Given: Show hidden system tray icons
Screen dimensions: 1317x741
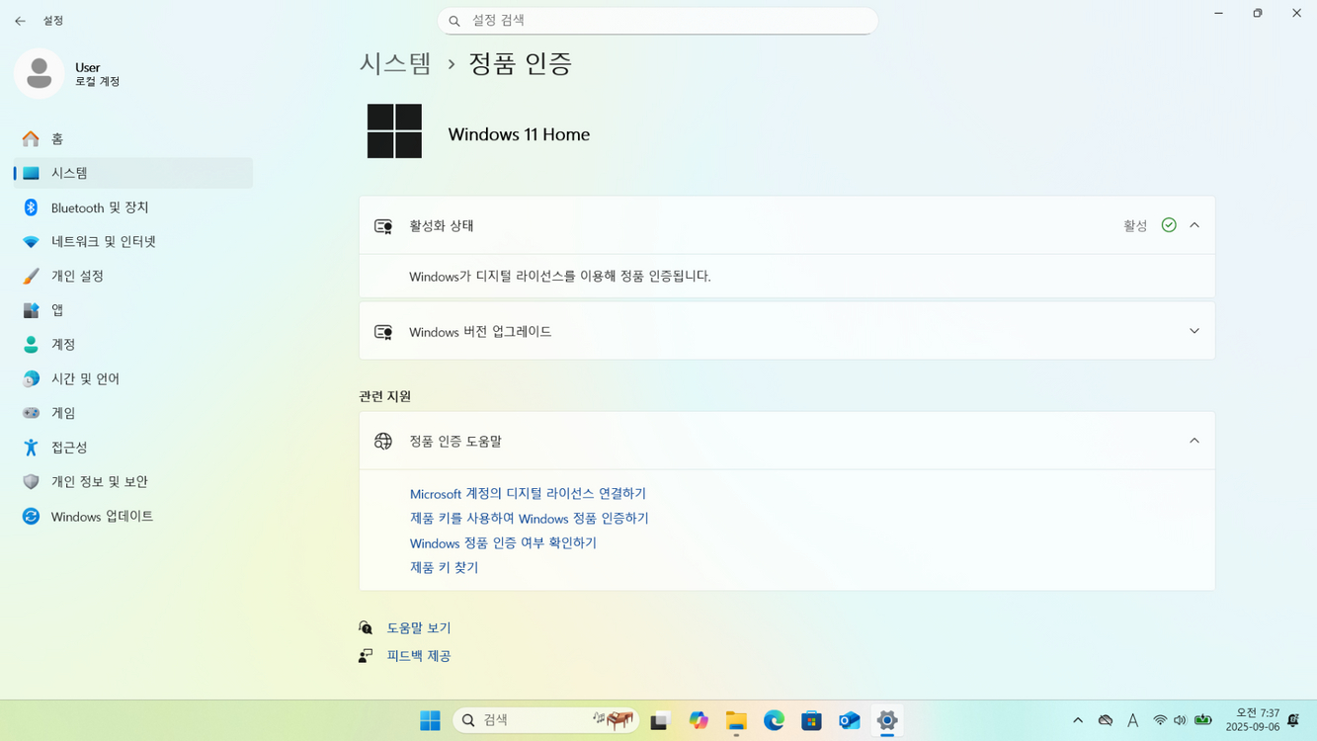Looking at the screenshot, I should (1077, 720).
